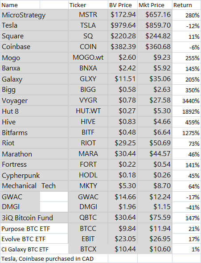Viewport: 201px width, 263px height.
Task: Select DMGI return of -41%
Action: [187, 207]
